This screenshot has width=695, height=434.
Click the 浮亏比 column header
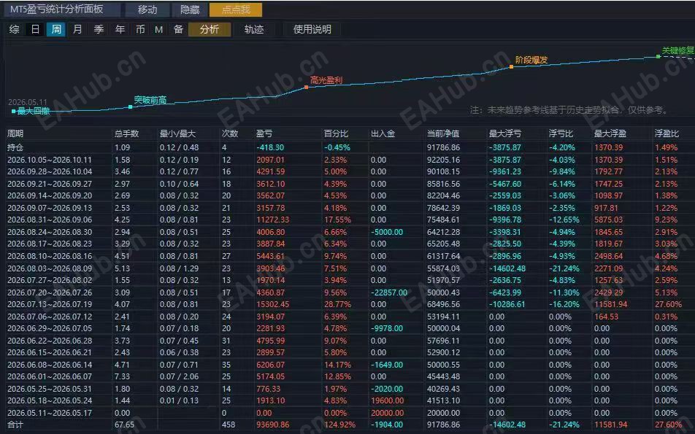[x=561, y=133]
